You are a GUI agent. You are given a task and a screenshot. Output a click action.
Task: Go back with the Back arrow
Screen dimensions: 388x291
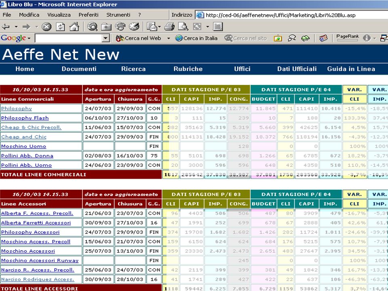(6, 27)
